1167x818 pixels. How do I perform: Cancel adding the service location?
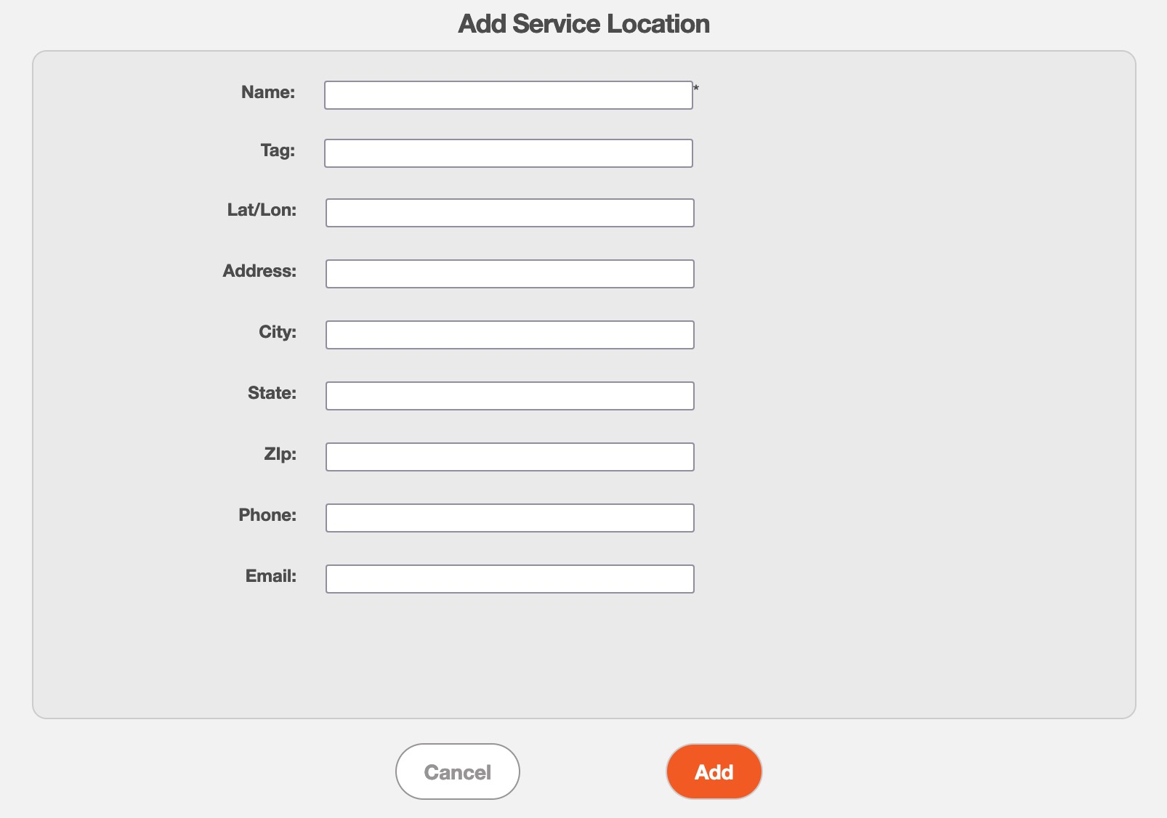[x=458, y=772]
